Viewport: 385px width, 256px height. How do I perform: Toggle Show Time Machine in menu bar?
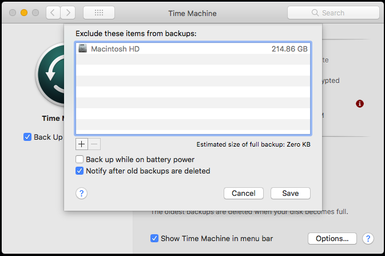click(154, 238)
